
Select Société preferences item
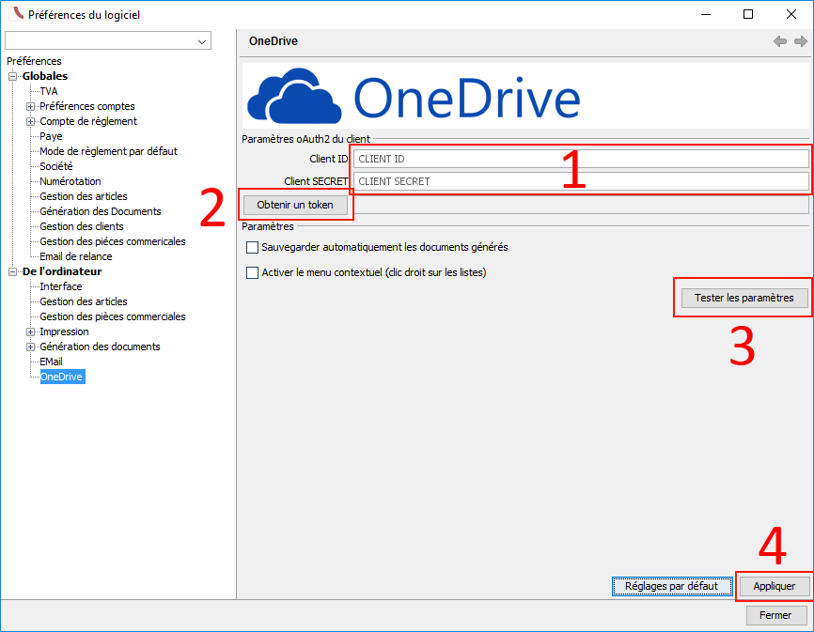tap(56, 166)
